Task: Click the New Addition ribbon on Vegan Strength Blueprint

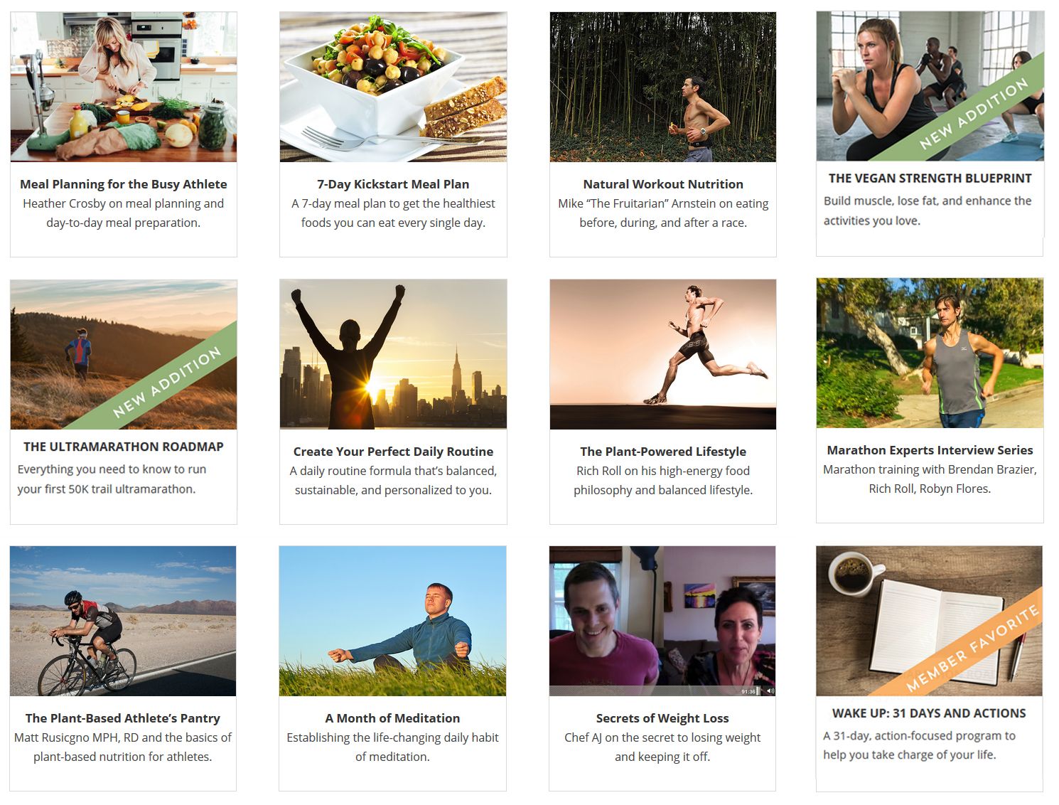Action: coord(973,114)
